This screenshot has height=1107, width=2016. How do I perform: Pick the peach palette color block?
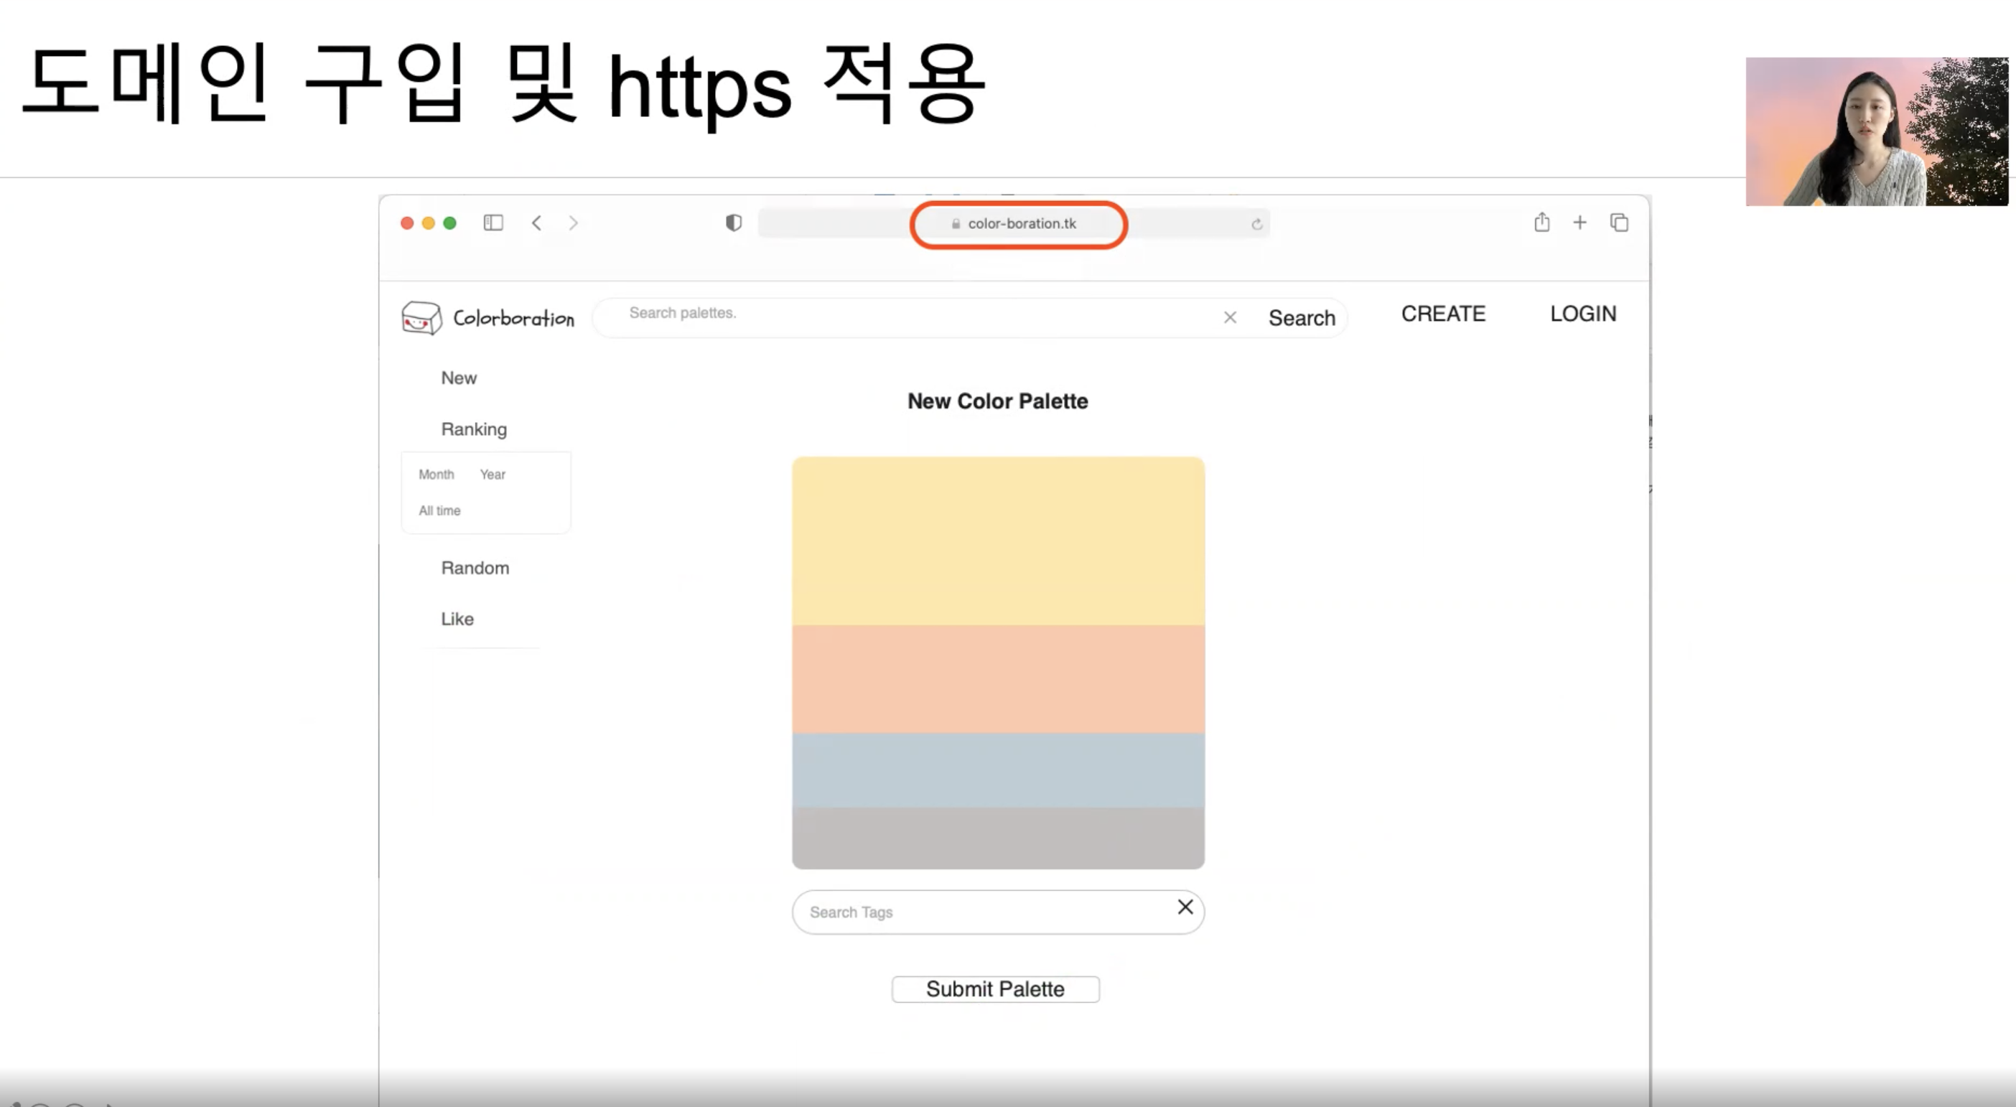(x=998, y=679)
